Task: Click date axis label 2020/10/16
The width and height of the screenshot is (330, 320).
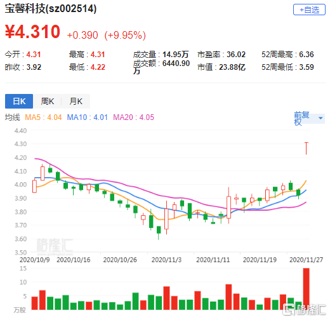Action: click(x=74, y=260)
